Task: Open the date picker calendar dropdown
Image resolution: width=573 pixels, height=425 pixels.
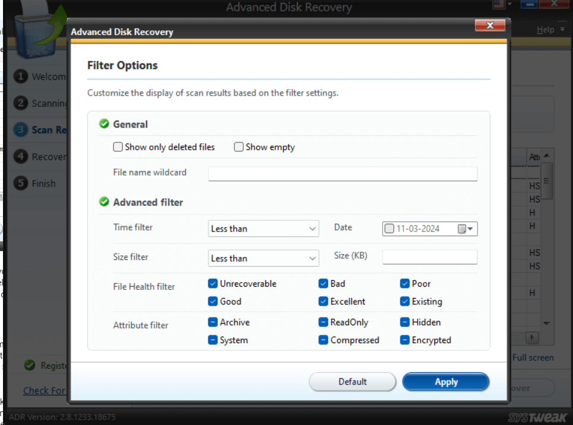Action: [466, 229]
